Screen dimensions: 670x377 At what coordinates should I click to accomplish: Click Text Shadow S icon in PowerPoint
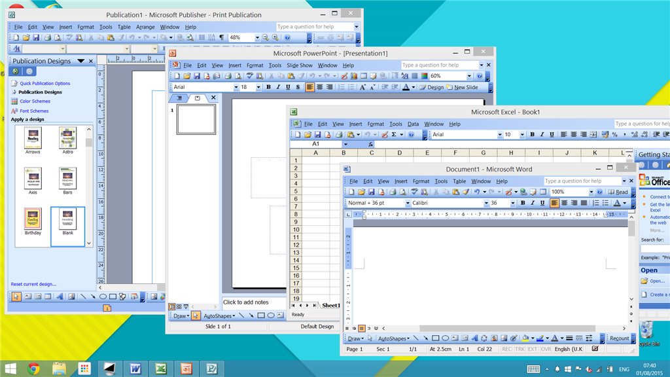coord(298,87)
